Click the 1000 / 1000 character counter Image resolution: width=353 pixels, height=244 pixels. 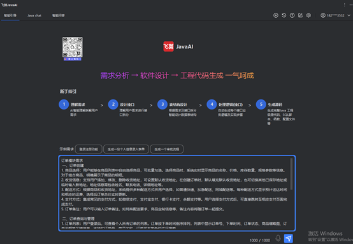pyautogui.click(x=260, y=240)
